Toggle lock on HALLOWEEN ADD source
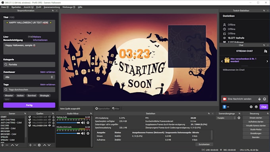 (x=53, y=120)
